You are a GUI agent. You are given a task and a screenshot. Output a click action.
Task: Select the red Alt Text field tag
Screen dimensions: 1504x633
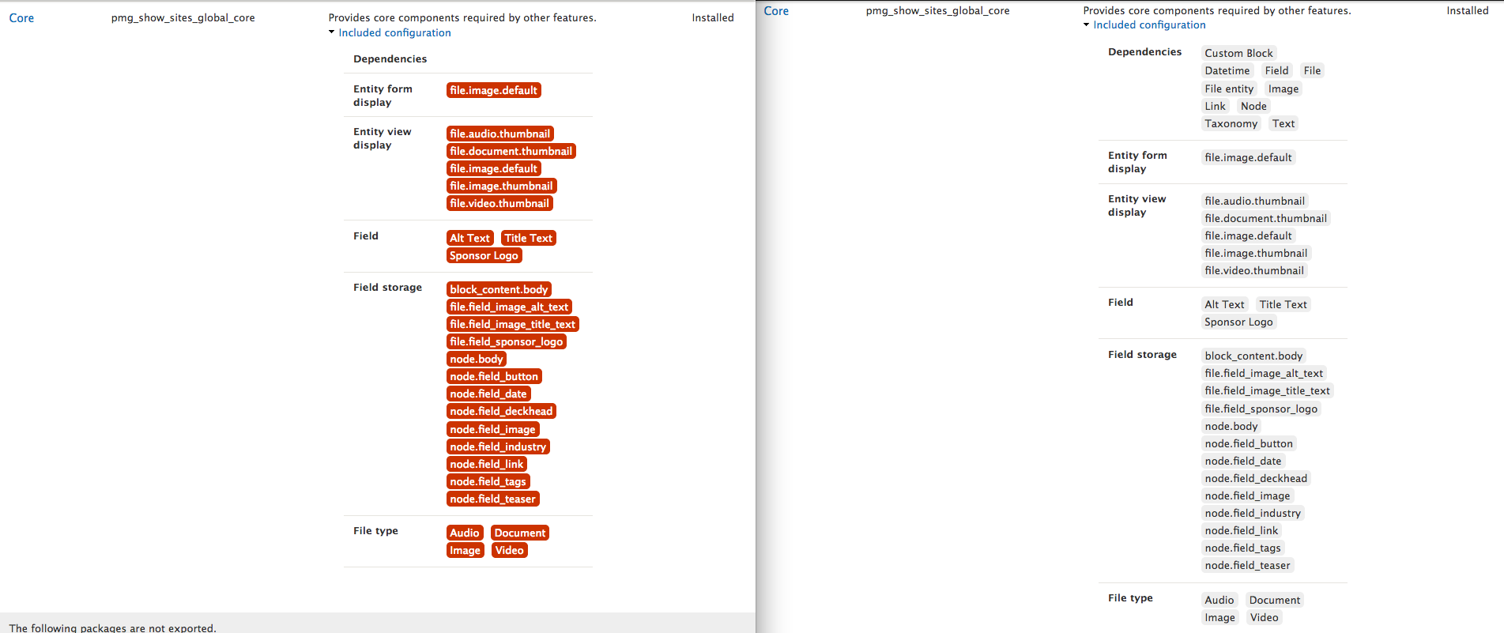tap(470, 238)
